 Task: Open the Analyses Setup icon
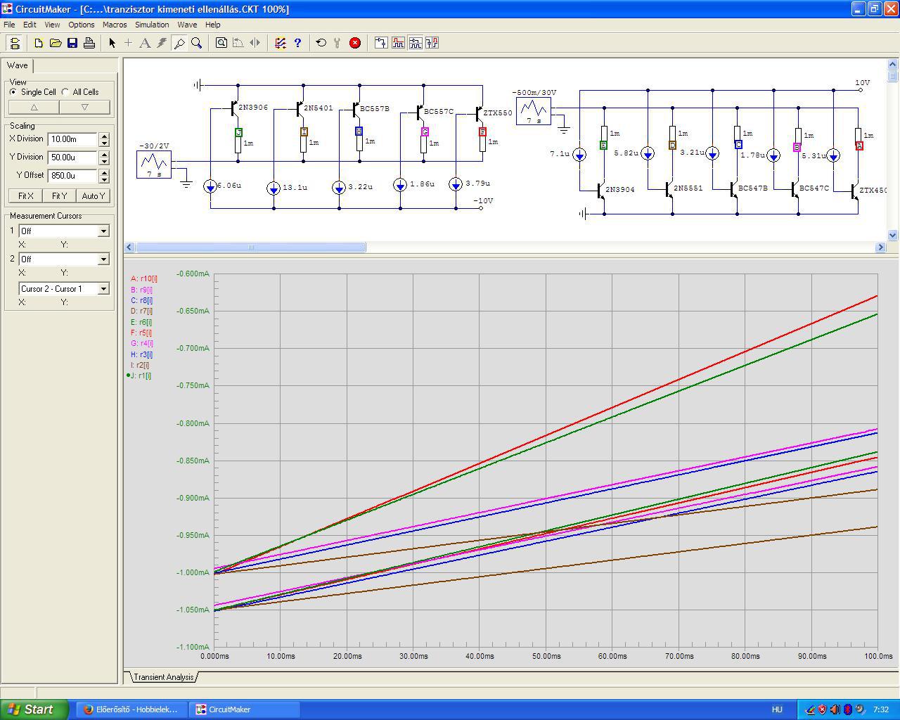pyautogui.click(x=281, y=43)
